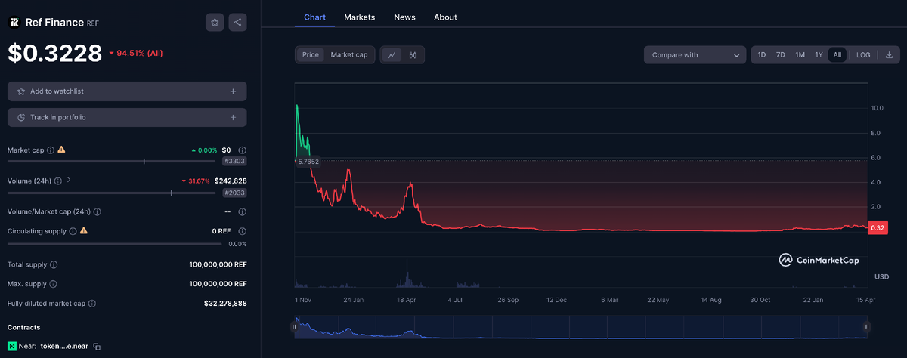Click the REF ticker label next to the name

[93, 23]
